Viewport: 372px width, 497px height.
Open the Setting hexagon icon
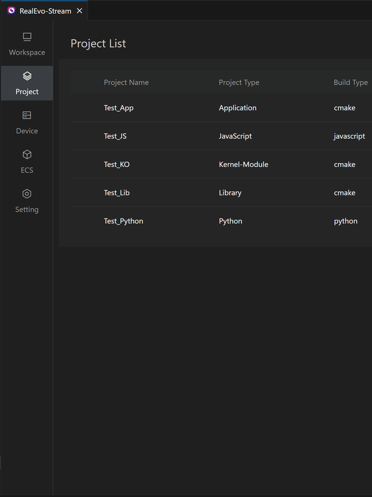(27, 194)
